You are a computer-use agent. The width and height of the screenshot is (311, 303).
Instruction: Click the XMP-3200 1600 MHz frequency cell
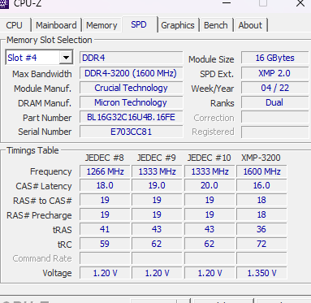(x=261, y=171)
